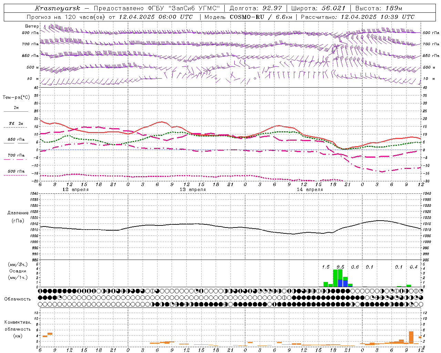441x353 pixels.
Task: Select the 'Прогноз на 120 часа(ов)' forecast text
Action: (66, 17)
